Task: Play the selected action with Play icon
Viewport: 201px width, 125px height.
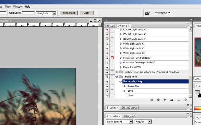Action: click(165, 100)
